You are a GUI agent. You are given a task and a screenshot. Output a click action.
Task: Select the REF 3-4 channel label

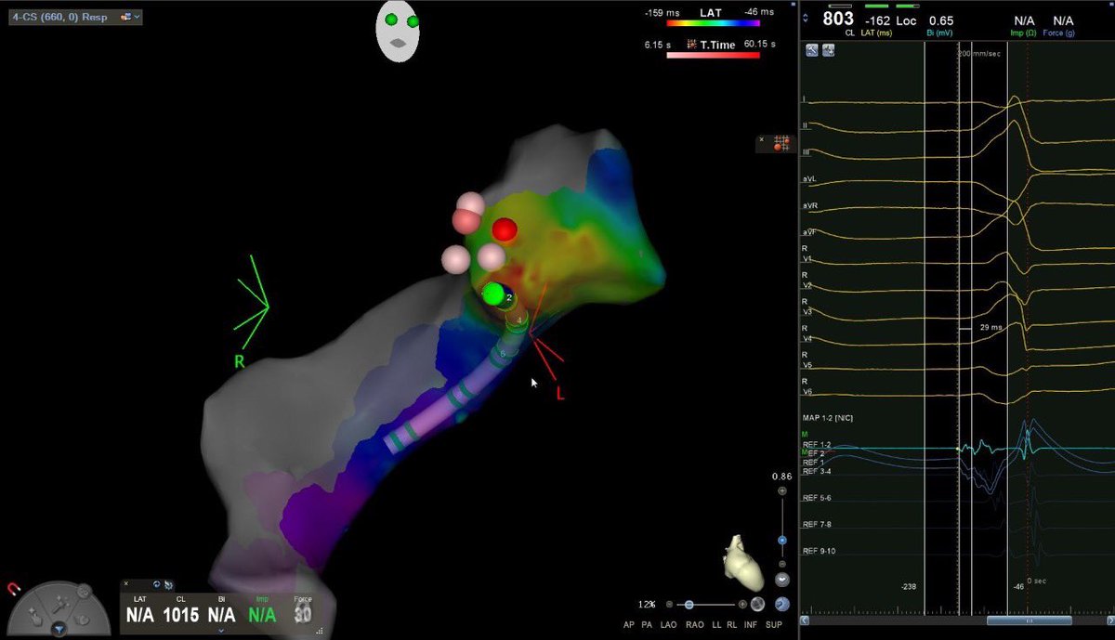817,471
